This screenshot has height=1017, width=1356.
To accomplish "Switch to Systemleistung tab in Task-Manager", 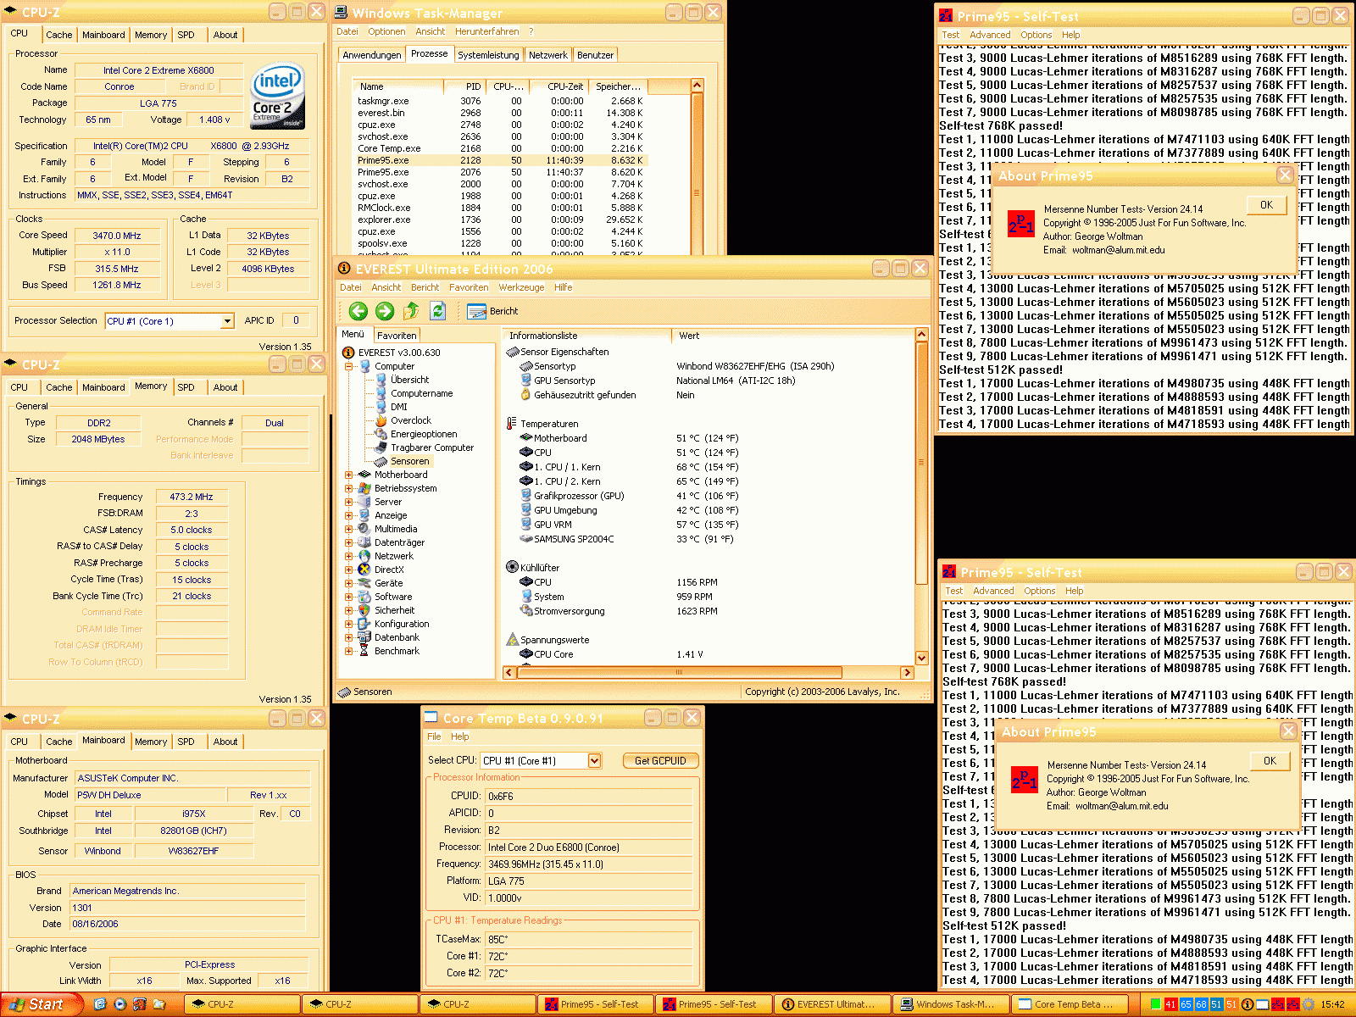I will tap(488, 55).
